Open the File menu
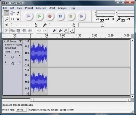Screen dimensions: 136x115 point(5,8)
